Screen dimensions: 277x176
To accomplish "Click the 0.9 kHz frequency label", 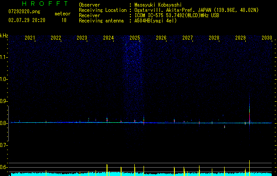I will pos(4,101).
